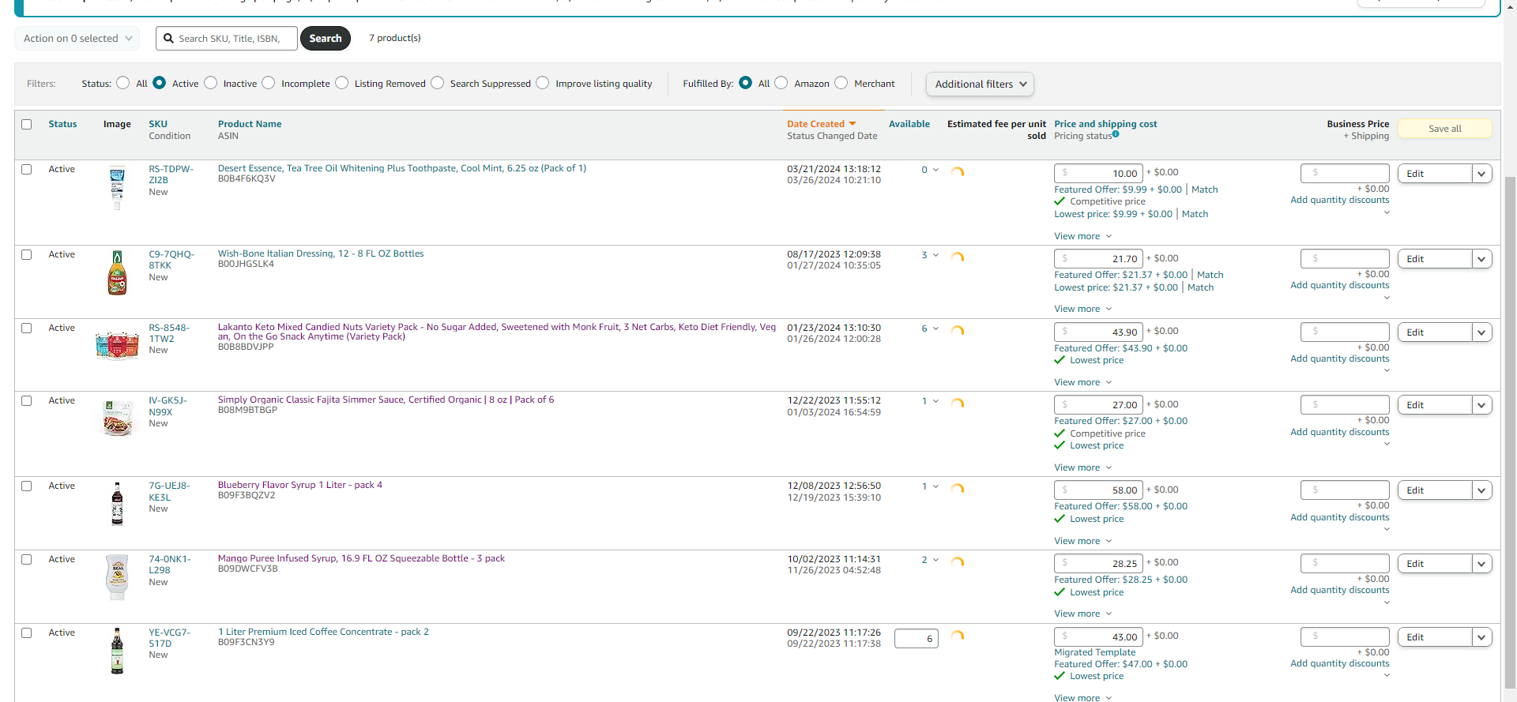
Task: Expand View more for Desert Essence toothpaste
Action: (x=1082, y=236)
